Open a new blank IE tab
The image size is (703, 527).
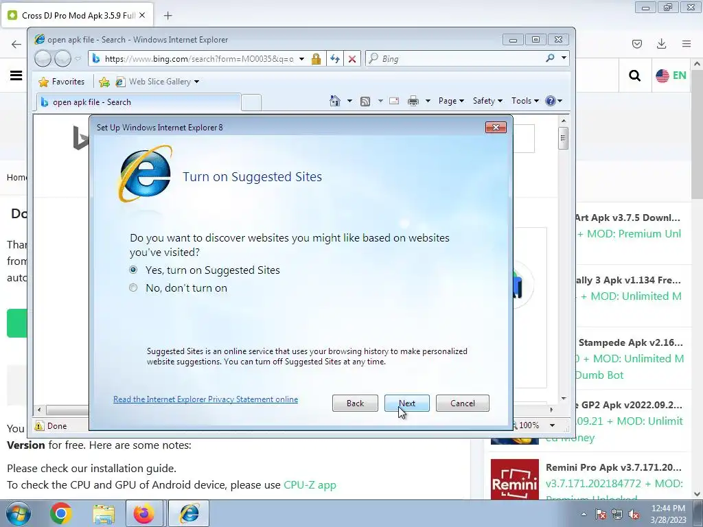pyautogui.click(x=251, y=103)
